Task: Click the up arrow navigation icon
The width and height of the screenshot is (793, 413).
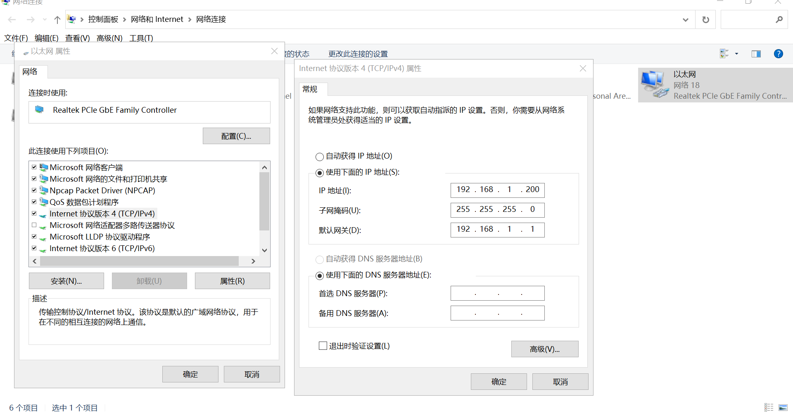Action: click(57, 19)
